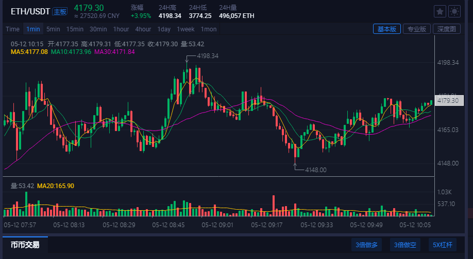Click the 1.03K volume axis label
473x259 pixels.
[x=444, y=192]
